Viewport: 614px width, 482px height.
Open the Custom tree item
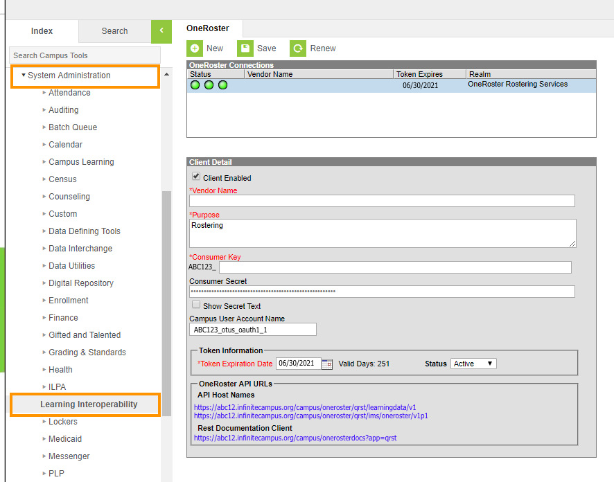[62, 214]
